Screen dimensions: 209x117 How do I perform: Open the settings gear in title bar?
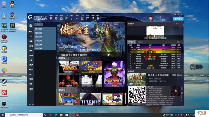[175, 14]
